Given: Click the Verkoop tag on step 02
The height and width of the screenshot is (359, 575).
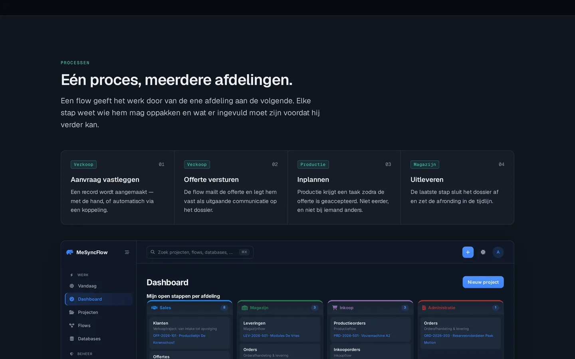Looking at the screenshot, I should click(x=197, y=164).
